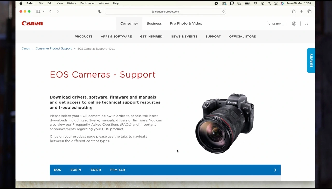The width and height of the screenshot is (332, 189).
Task: Click the EOS Cameras Support breadcrumb text
Action: point(96,48)
